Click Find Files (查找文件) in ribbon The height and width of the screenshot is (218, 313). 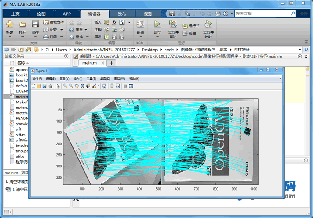coord(54,23)
